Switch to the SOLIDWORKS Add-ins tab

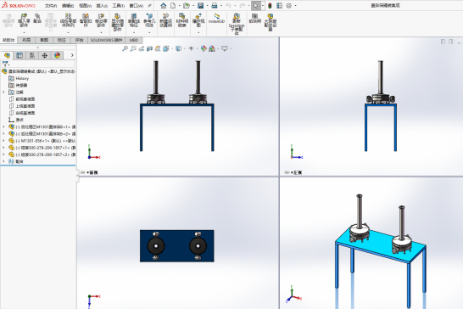(106, 40)
